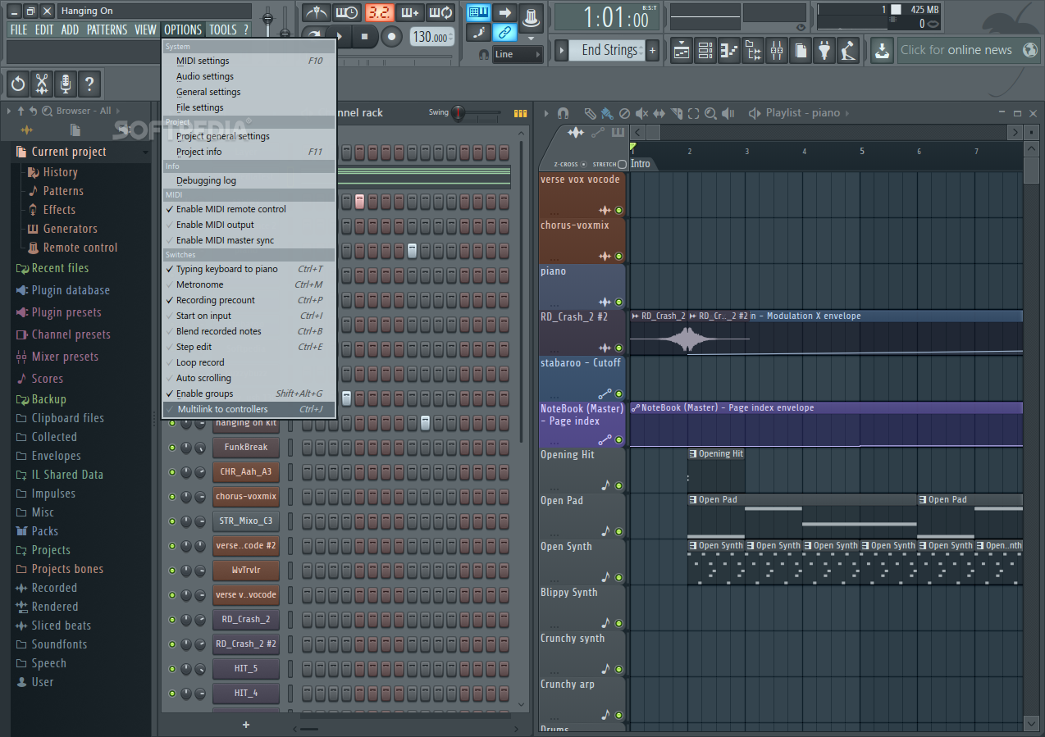This screenshot has height=737, width=1045.
Task: Add new pattern with plus button
Action: coord(653,50)
